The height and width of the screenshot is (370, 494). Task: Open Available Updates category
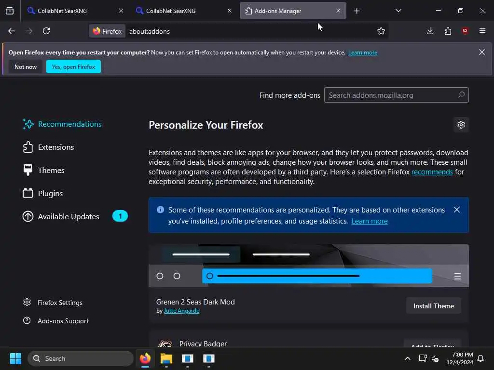click(x=76, y=216)
